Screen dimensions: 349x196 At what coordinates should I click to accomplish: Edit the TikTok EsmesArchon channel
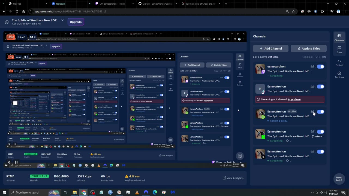click(313, 87)
